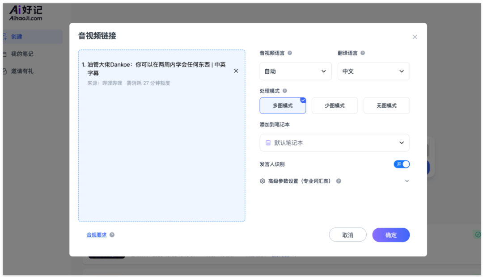Open the 默认笔记本 notebook dropdown
This screenshot has width=483, height=277.
click(x=335, y=143)
